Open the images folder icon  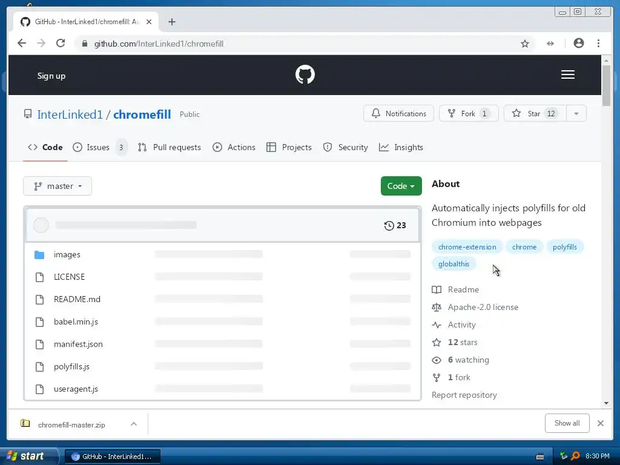(39, 255)
